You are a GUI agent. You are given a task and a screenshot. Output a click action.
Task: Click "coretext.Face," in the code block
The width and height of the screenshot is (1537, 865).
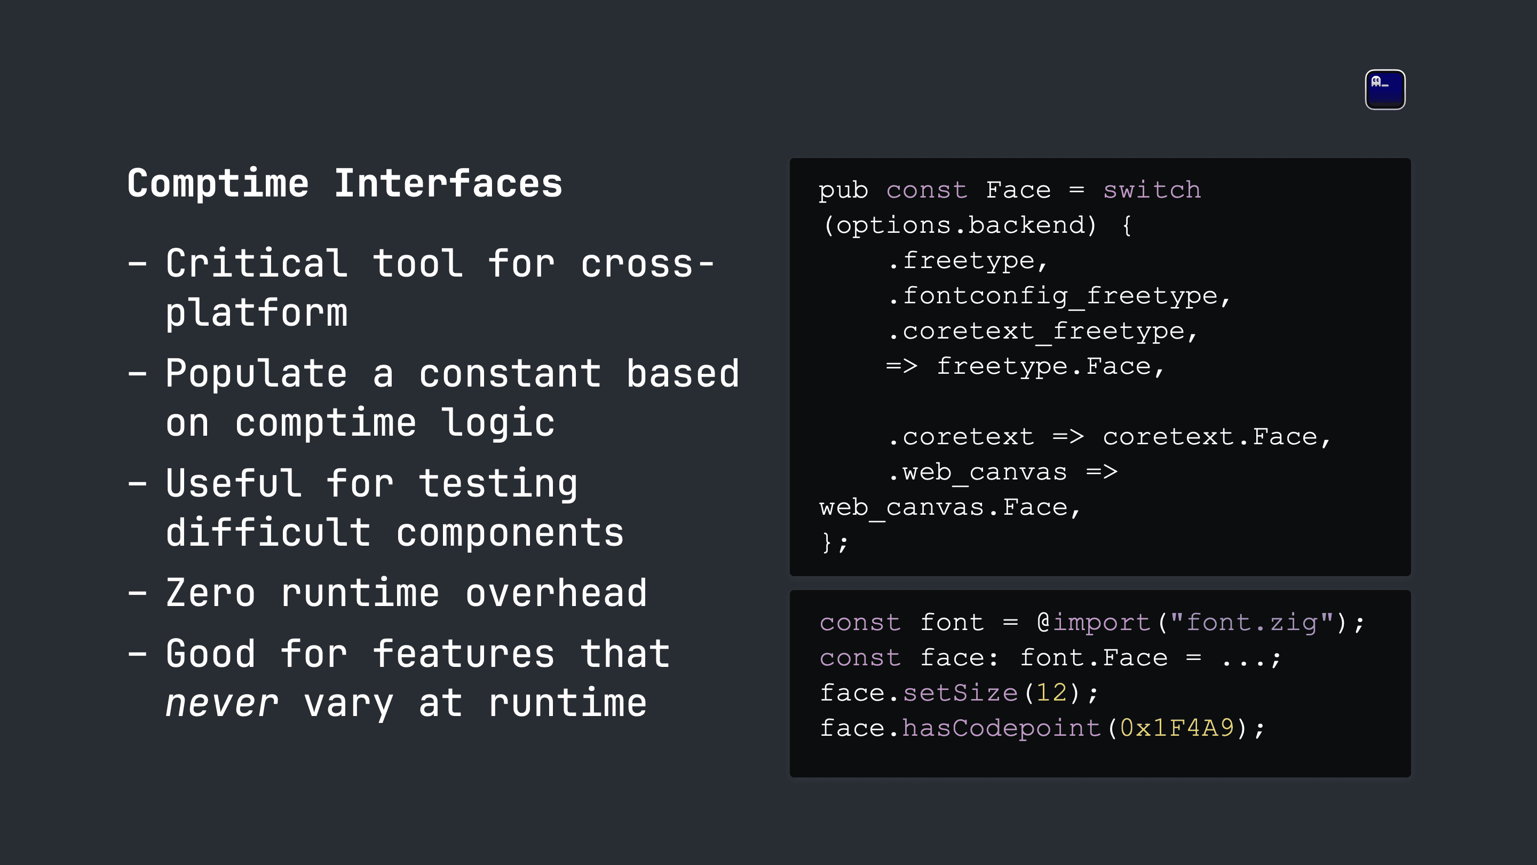1217,436
